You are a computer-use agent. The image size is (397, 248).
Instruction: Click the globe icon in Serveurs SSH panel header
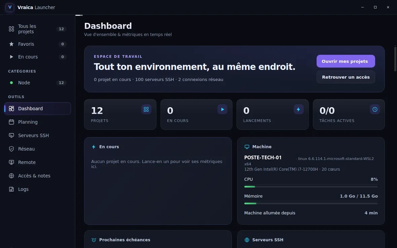pyautogui.click(x=247, y=240)
